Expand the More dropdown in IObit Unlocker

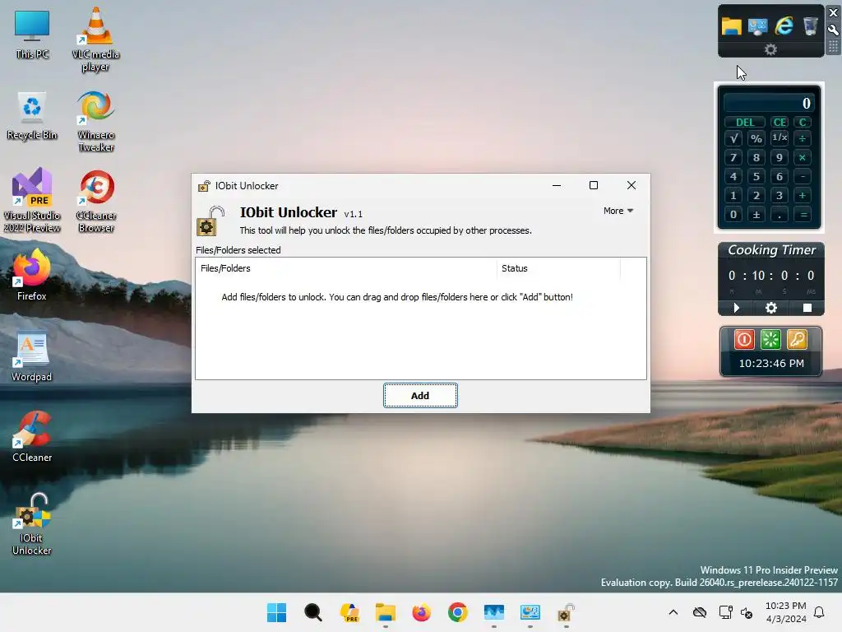(618, 211)
